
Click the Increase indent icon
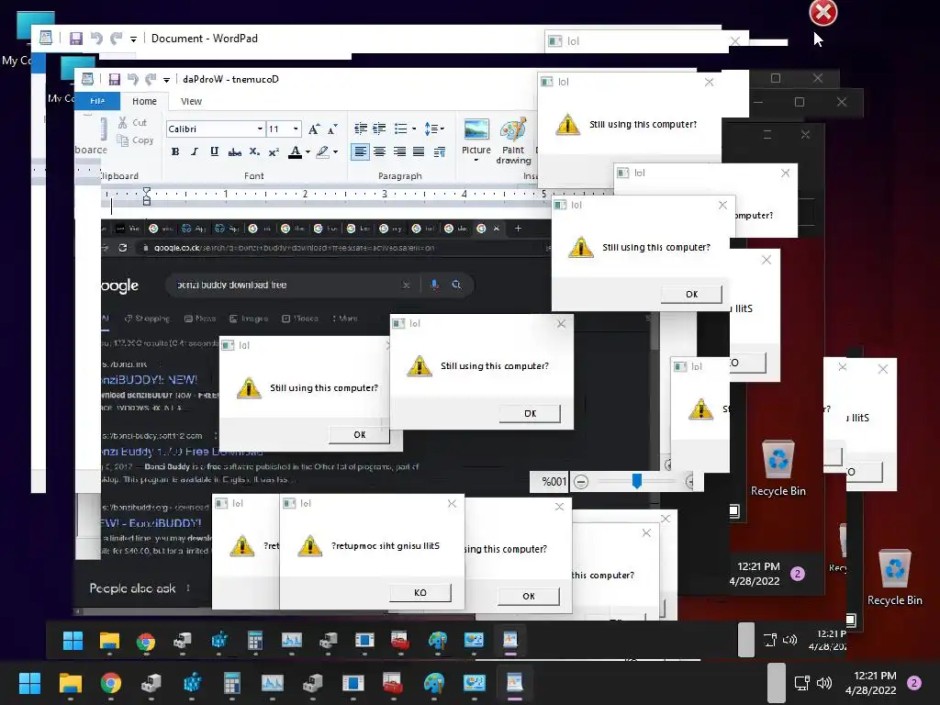coord(379,129)
